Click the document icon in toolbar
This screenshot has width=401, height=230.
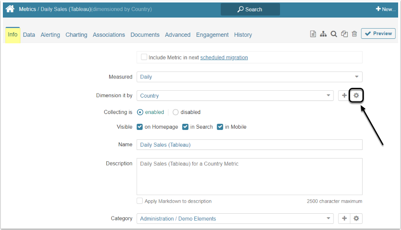pyautogui.click(x=313, y=34)
